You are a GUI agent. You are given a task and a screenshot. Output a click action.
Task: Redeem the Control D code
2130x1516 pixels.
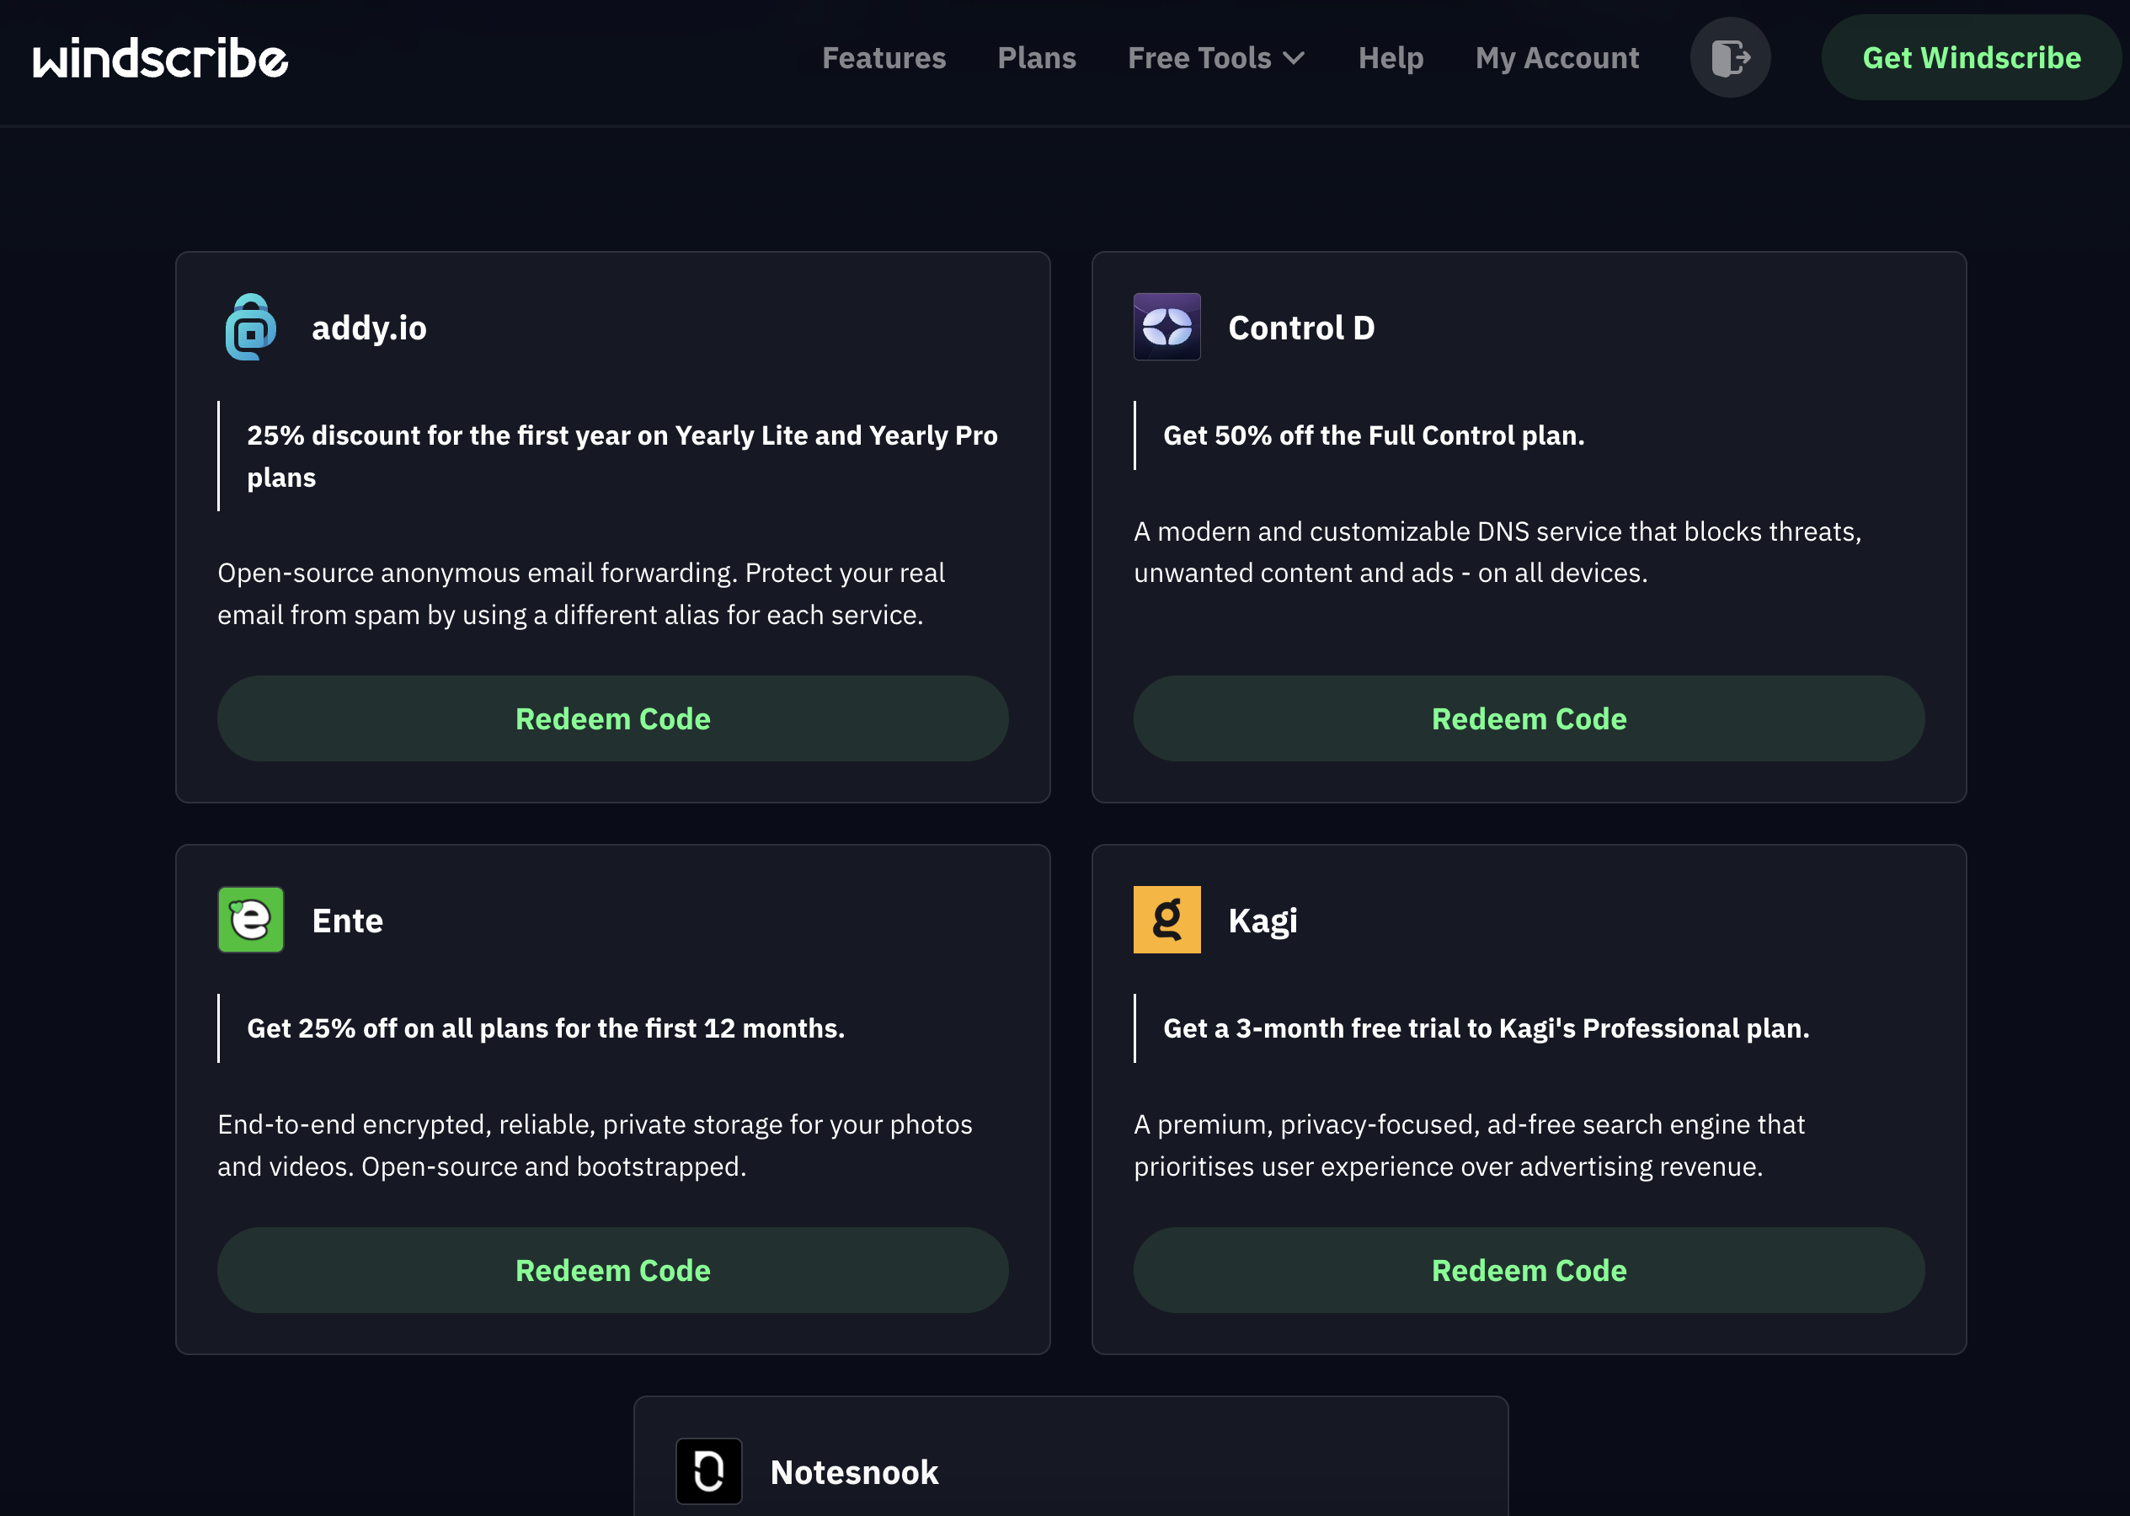1528,718
